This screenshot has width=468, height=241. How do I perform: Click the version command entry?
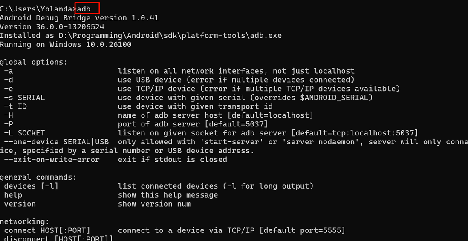[x=20, y=204]
